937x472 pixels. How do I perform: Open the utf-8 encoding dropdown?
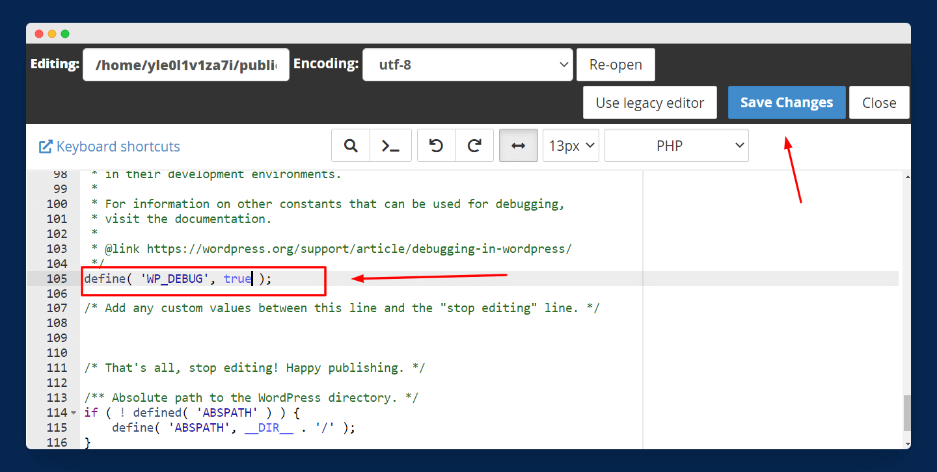point(467,65)
